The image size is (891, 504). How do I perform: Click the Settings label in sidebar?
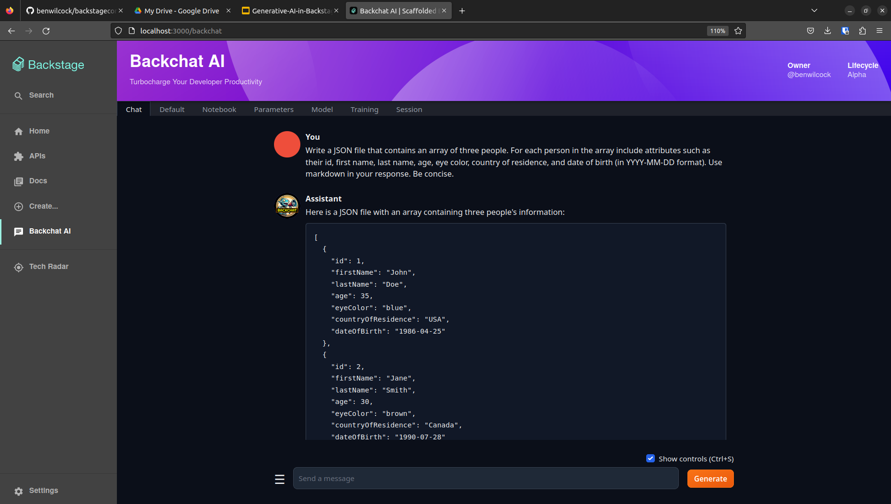pos(44,491)
